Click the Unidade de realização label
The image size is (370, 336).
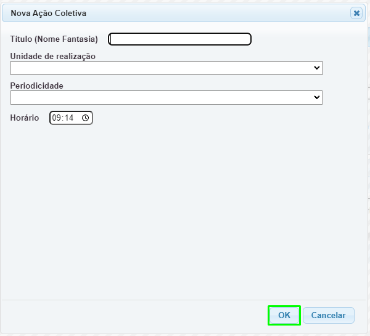pyautogui.click(x=52, y=56)
